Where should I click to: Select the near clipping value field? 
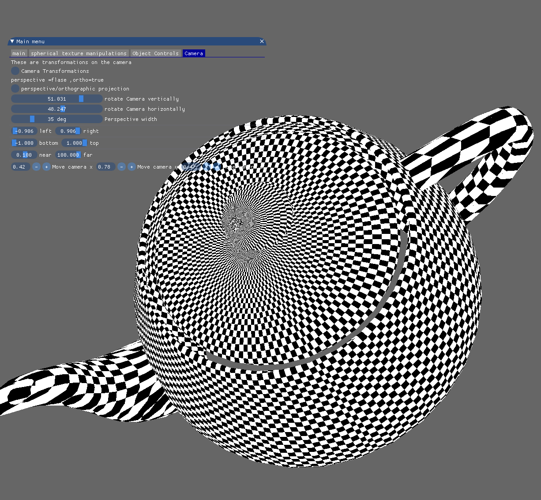23,154
